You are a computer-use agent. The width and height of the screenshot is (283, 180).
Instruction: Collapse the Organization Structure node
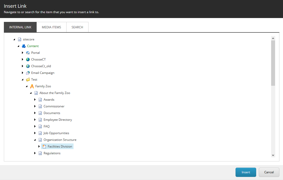[35, 140]
